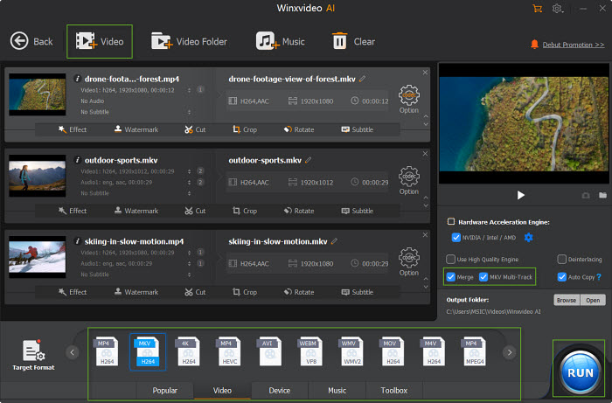Enable Deinterlacing checkbox
Screen dimensions: 612x403
pyautogui.click(x=561, y=259)
